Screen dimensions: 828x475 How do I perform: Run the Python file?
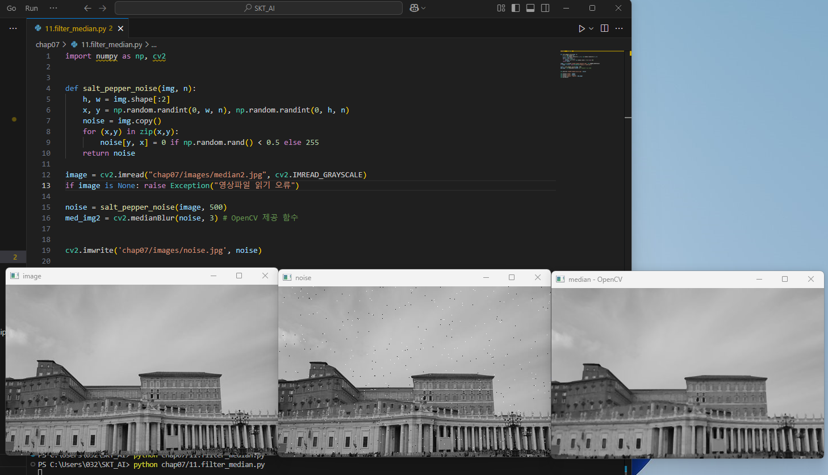pyautogui.click(x=582, y=28)
